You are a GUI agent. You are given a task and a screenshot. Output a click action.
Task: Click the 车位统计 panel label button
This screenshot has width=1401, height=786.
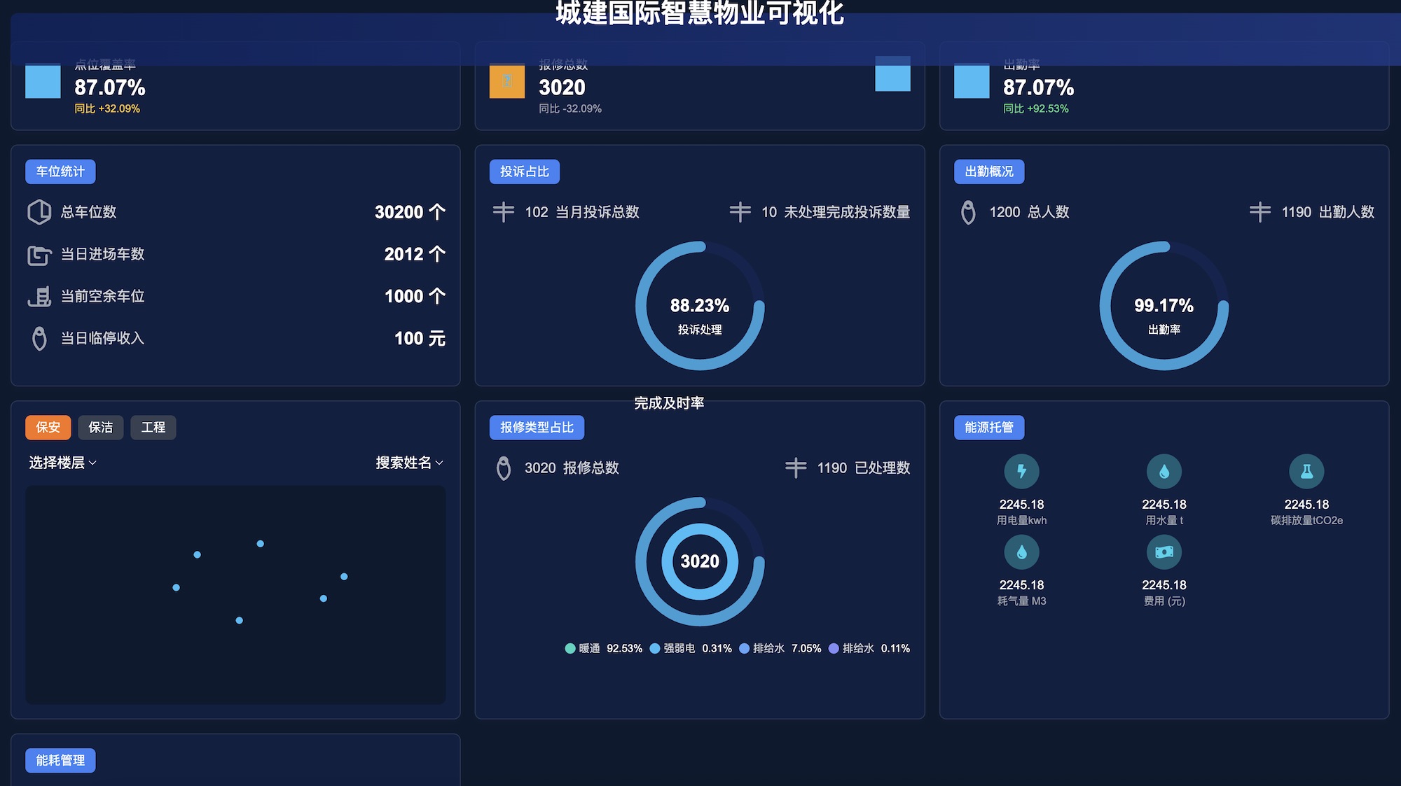[60, 171]
